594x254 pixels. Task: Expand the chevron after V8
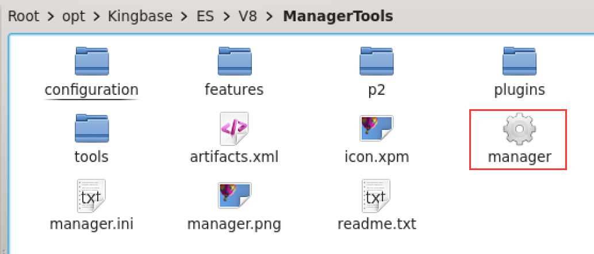(270, 17)
